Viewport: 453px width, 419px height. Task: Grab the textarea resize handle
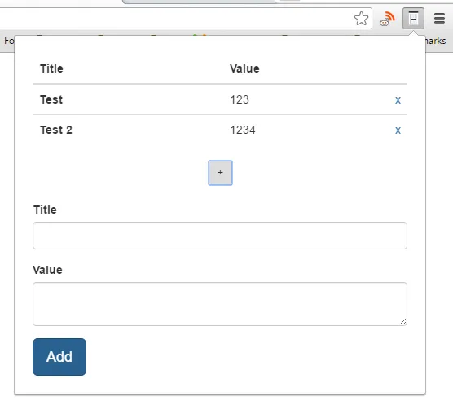[403, 322]
